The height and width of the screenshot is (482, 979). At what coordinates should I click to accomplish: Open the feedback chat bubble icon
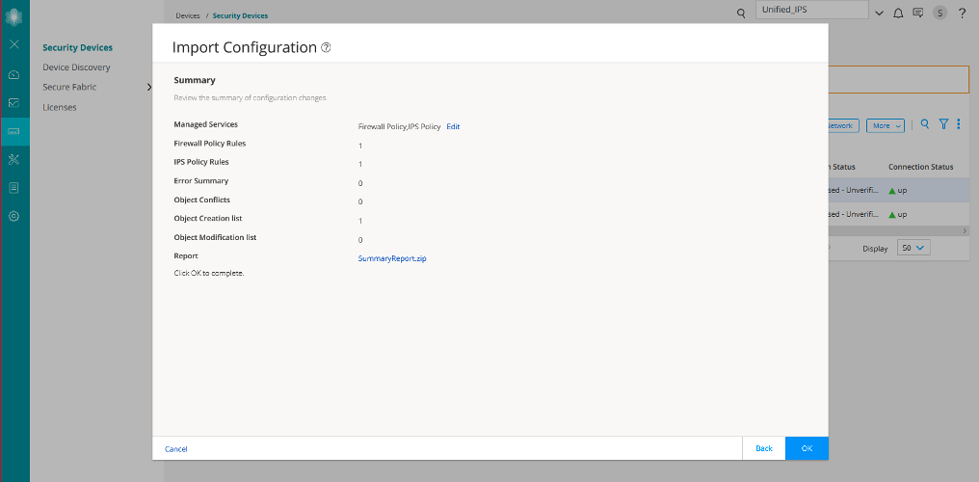pyautogui.click(x=917, y=13)
